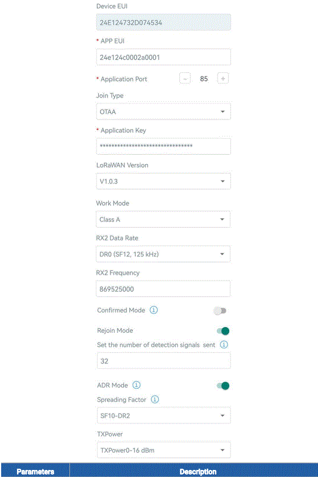
Task: Expand the LoRaWAN Version dropdown
Action: [163, 181]
